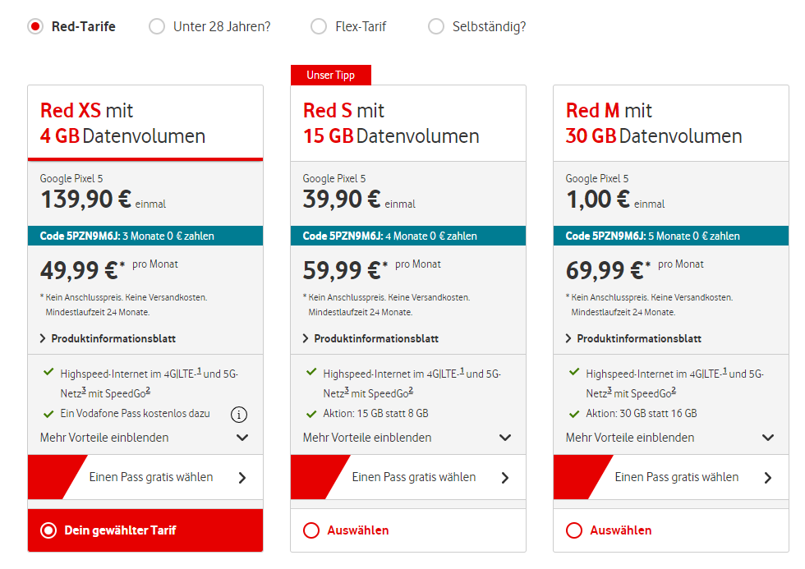Click the Red S mit 15 GB card heading
805x569 pixels.
(391, 123)
